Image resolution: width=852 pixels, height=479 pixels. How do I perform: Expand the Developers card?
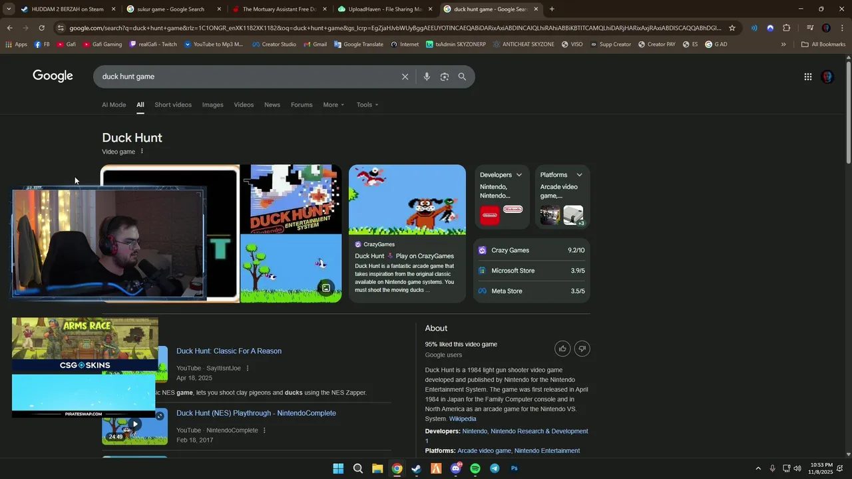pos(519,175)
